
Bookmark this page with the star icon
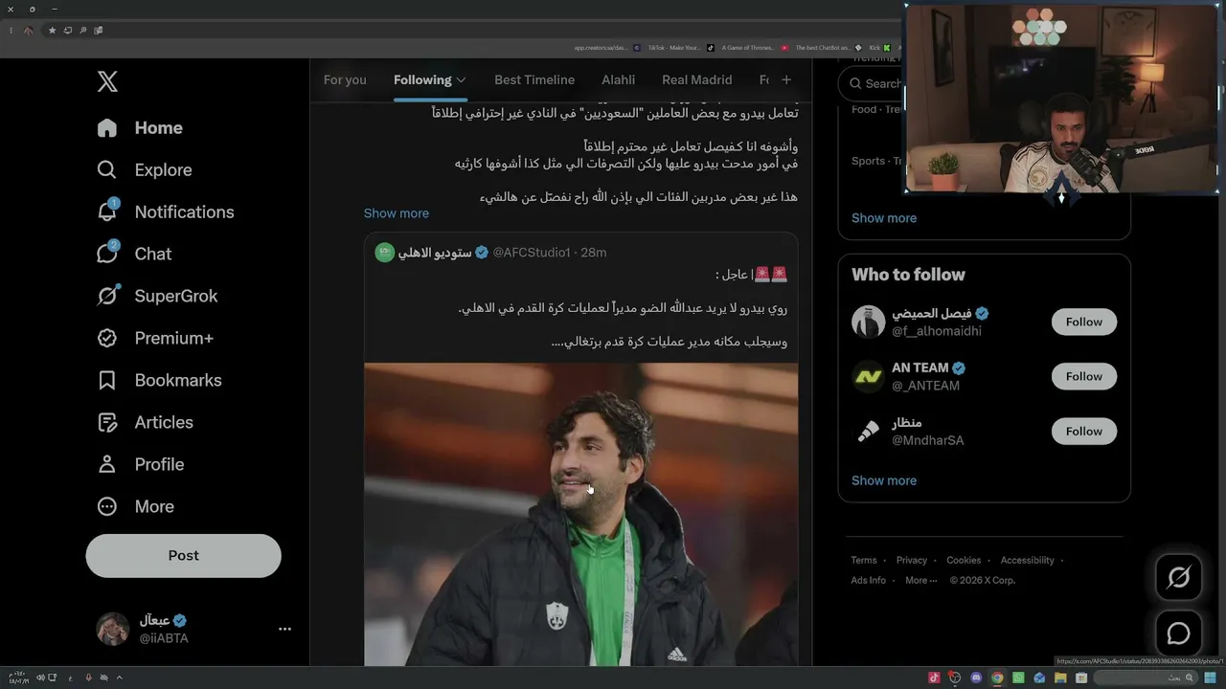click(52, 31)
